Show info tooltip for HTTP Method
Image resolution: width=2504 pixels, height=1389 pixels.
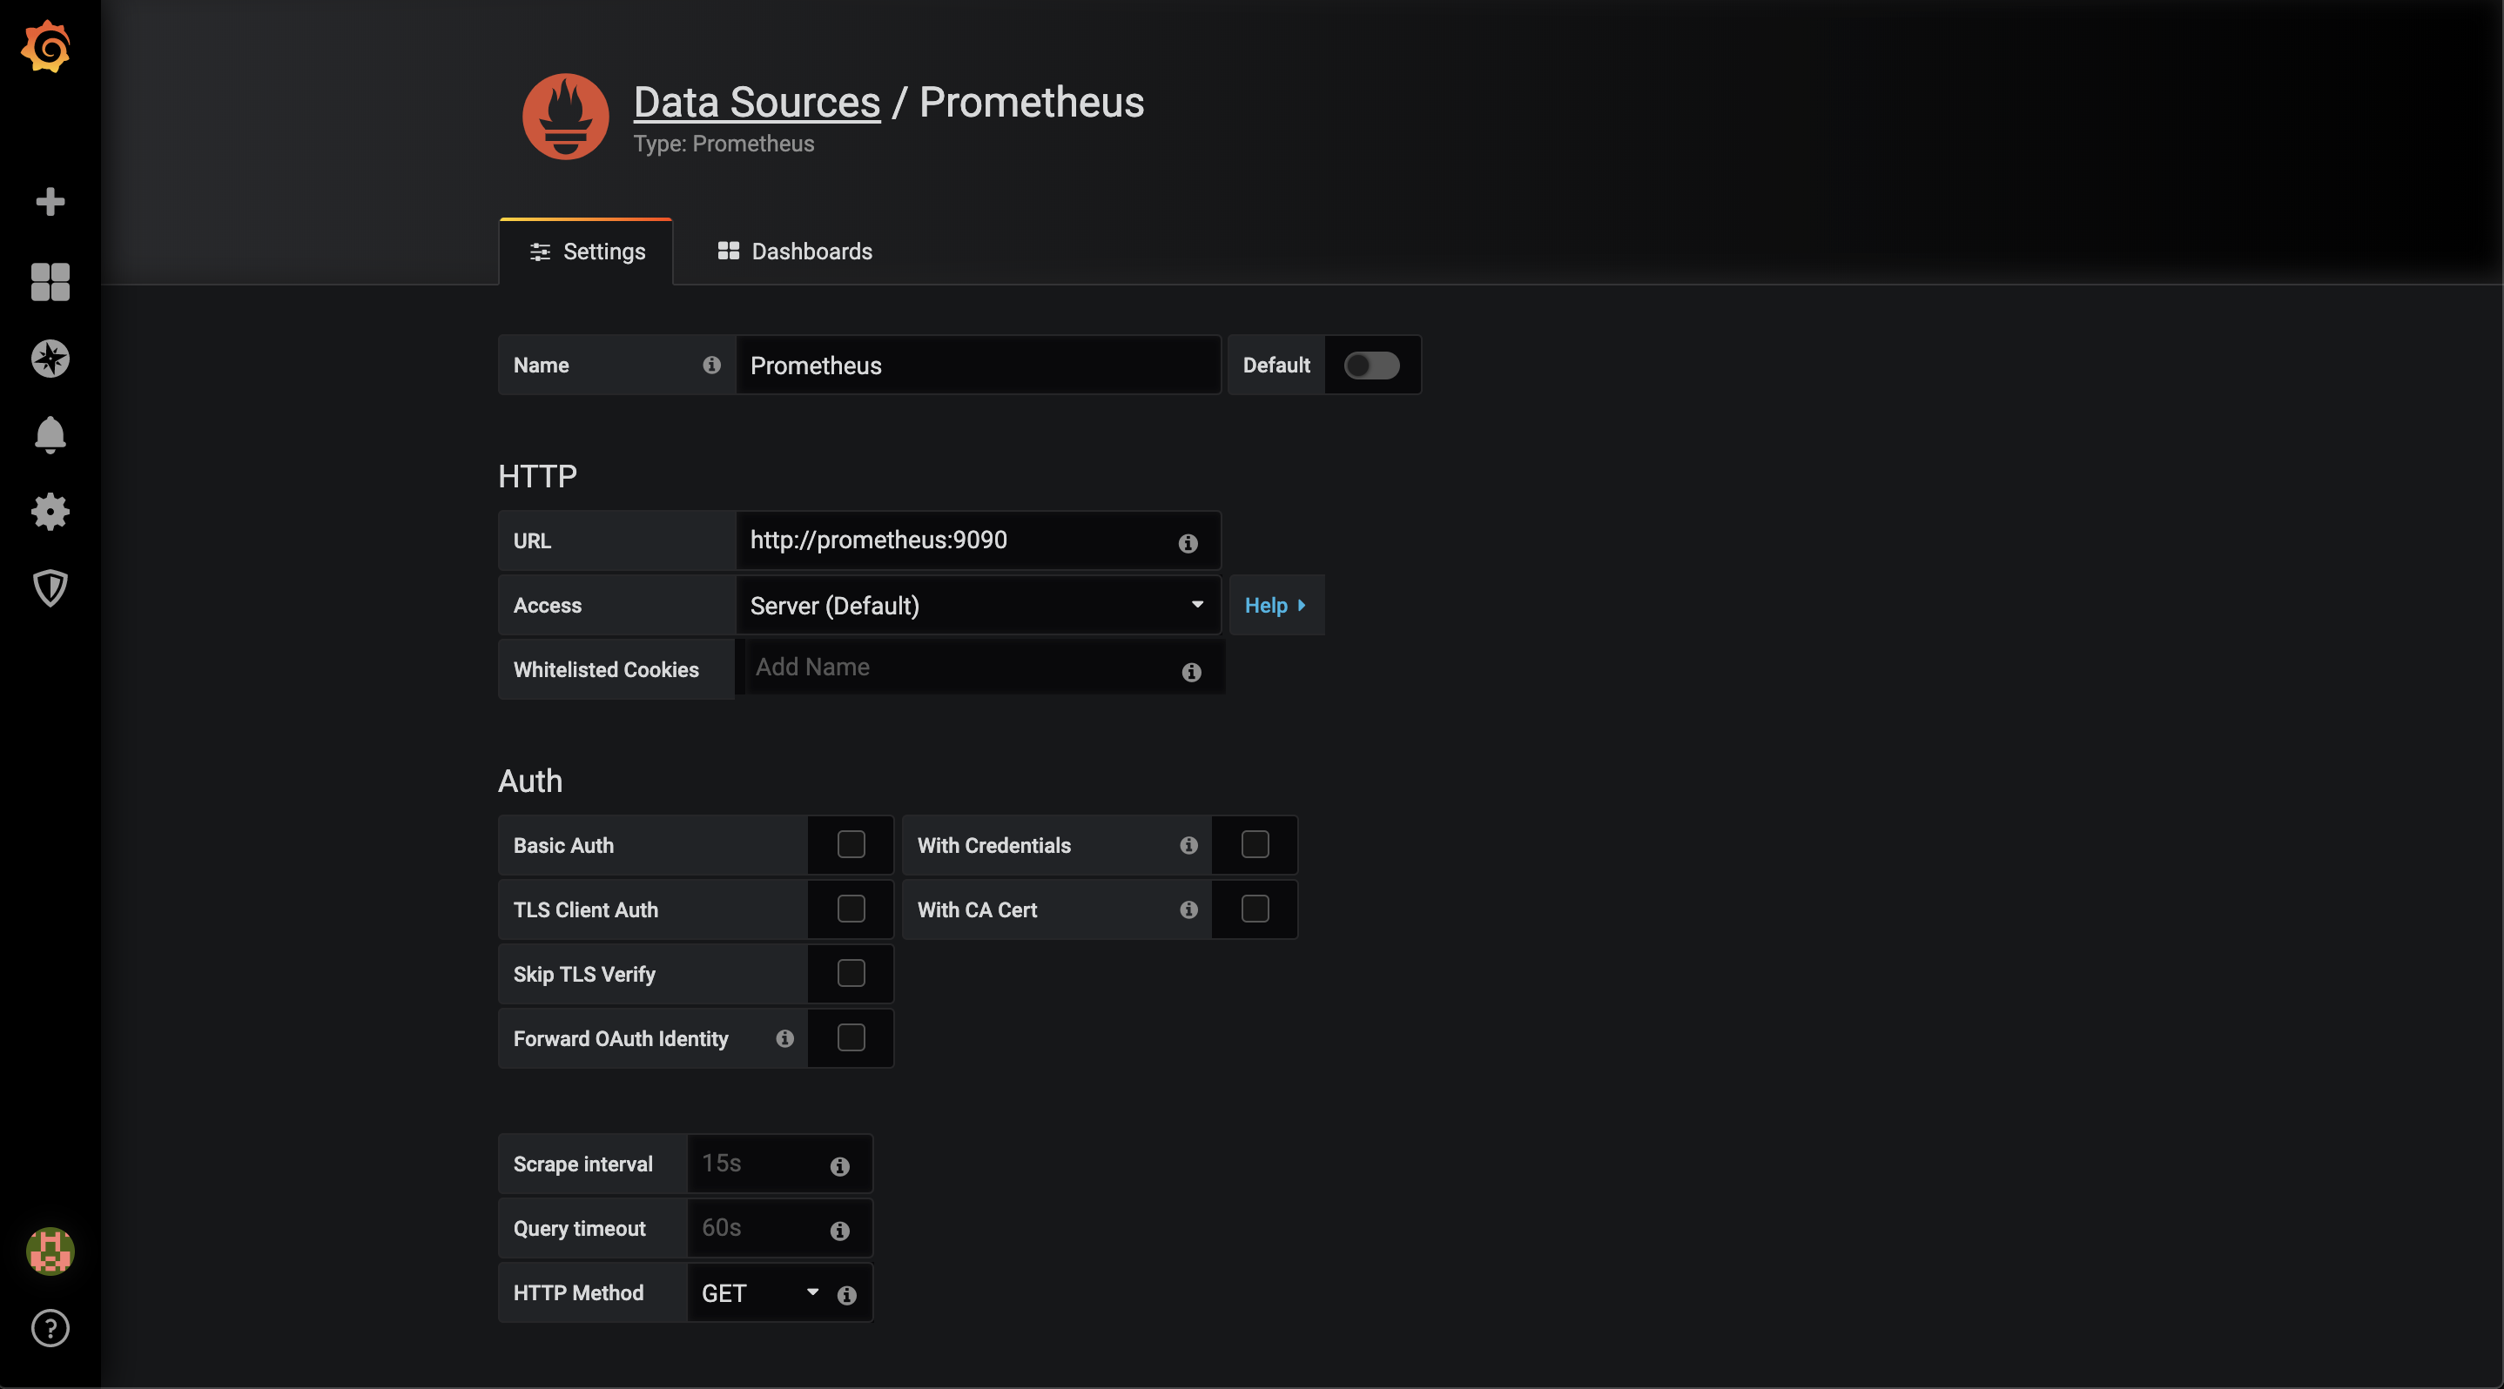(846, 1295)
